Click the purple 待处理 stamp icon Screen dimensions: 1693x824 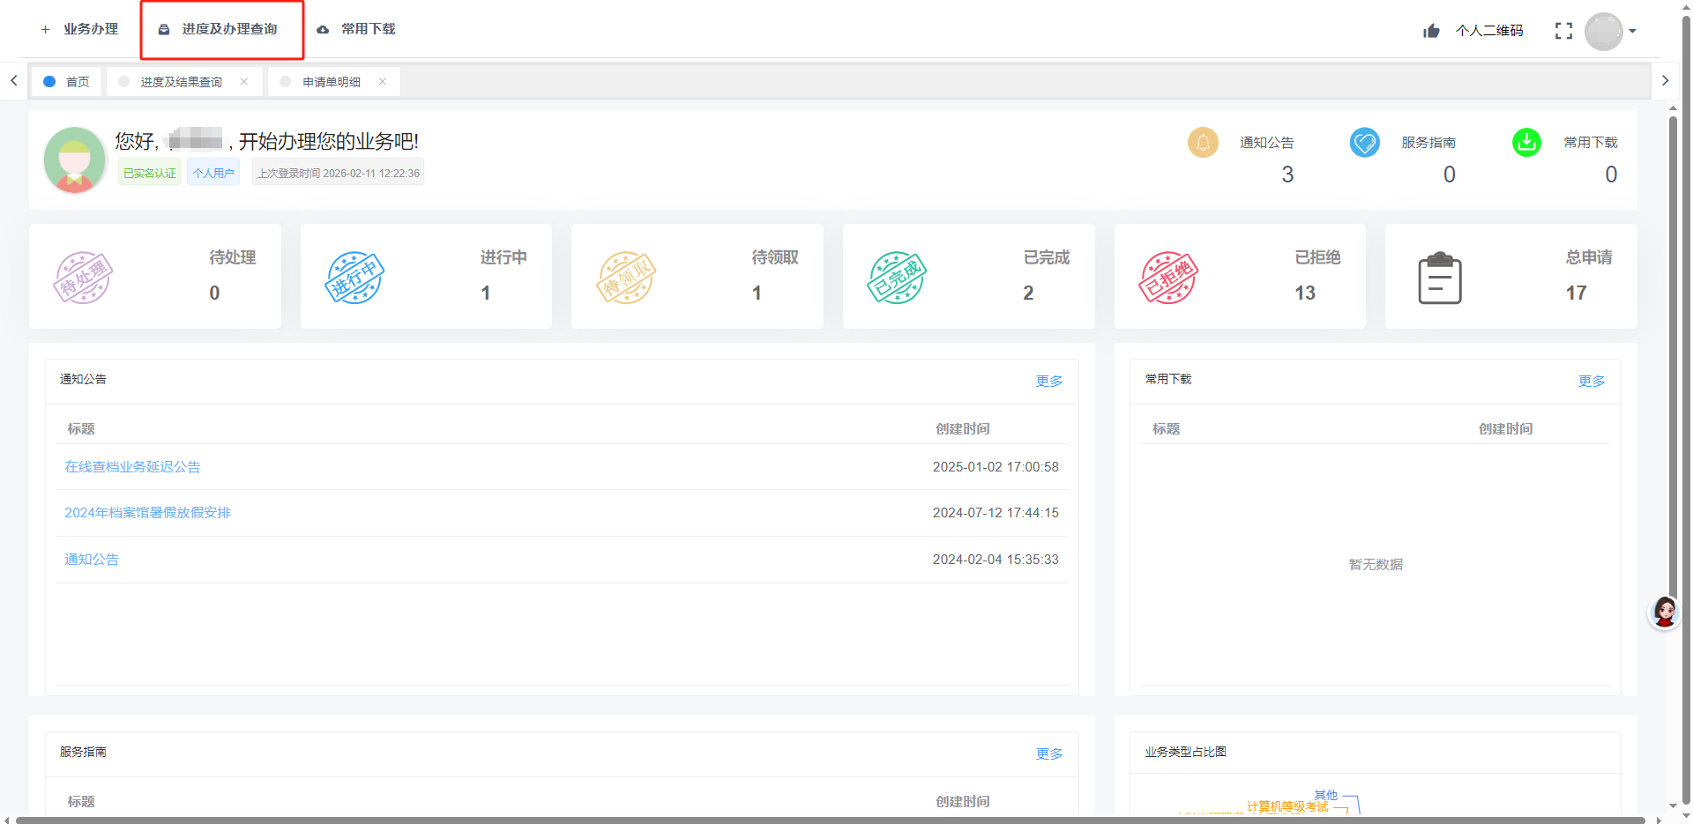[x=84, y=278]
